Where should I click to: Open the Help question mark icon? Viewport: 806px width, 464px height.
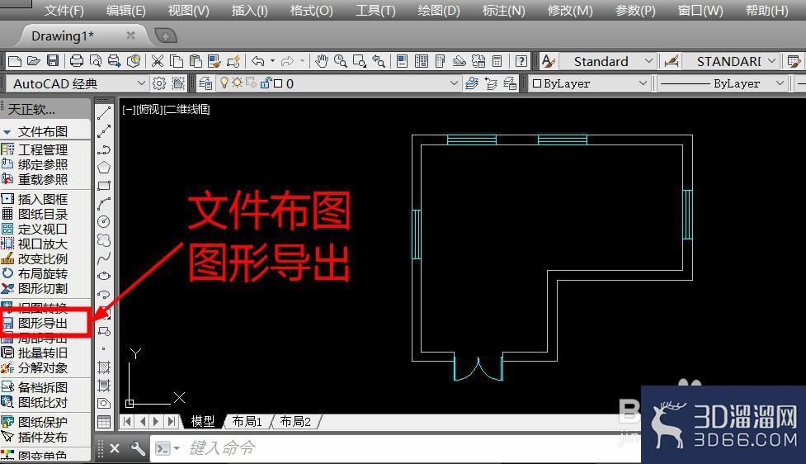pyautogui.click(x=521, y=61)
